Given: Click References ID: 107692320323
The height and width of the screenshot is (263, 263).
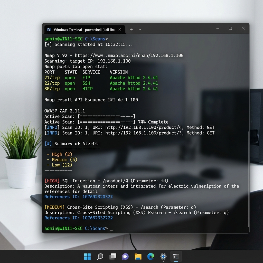Looking at the screenshot, I should (x=79, y=197).
